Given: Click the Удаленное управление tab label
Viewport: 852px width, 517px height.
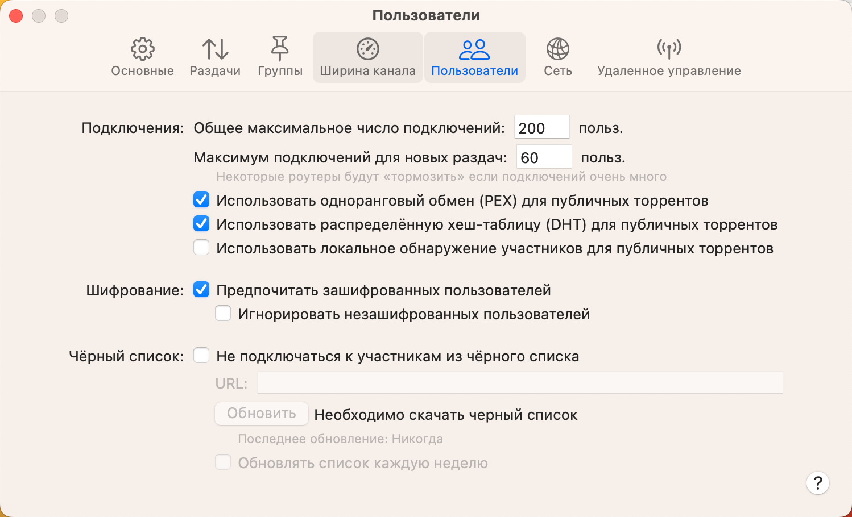Looking at the screenshot, I should coord(669,71).
